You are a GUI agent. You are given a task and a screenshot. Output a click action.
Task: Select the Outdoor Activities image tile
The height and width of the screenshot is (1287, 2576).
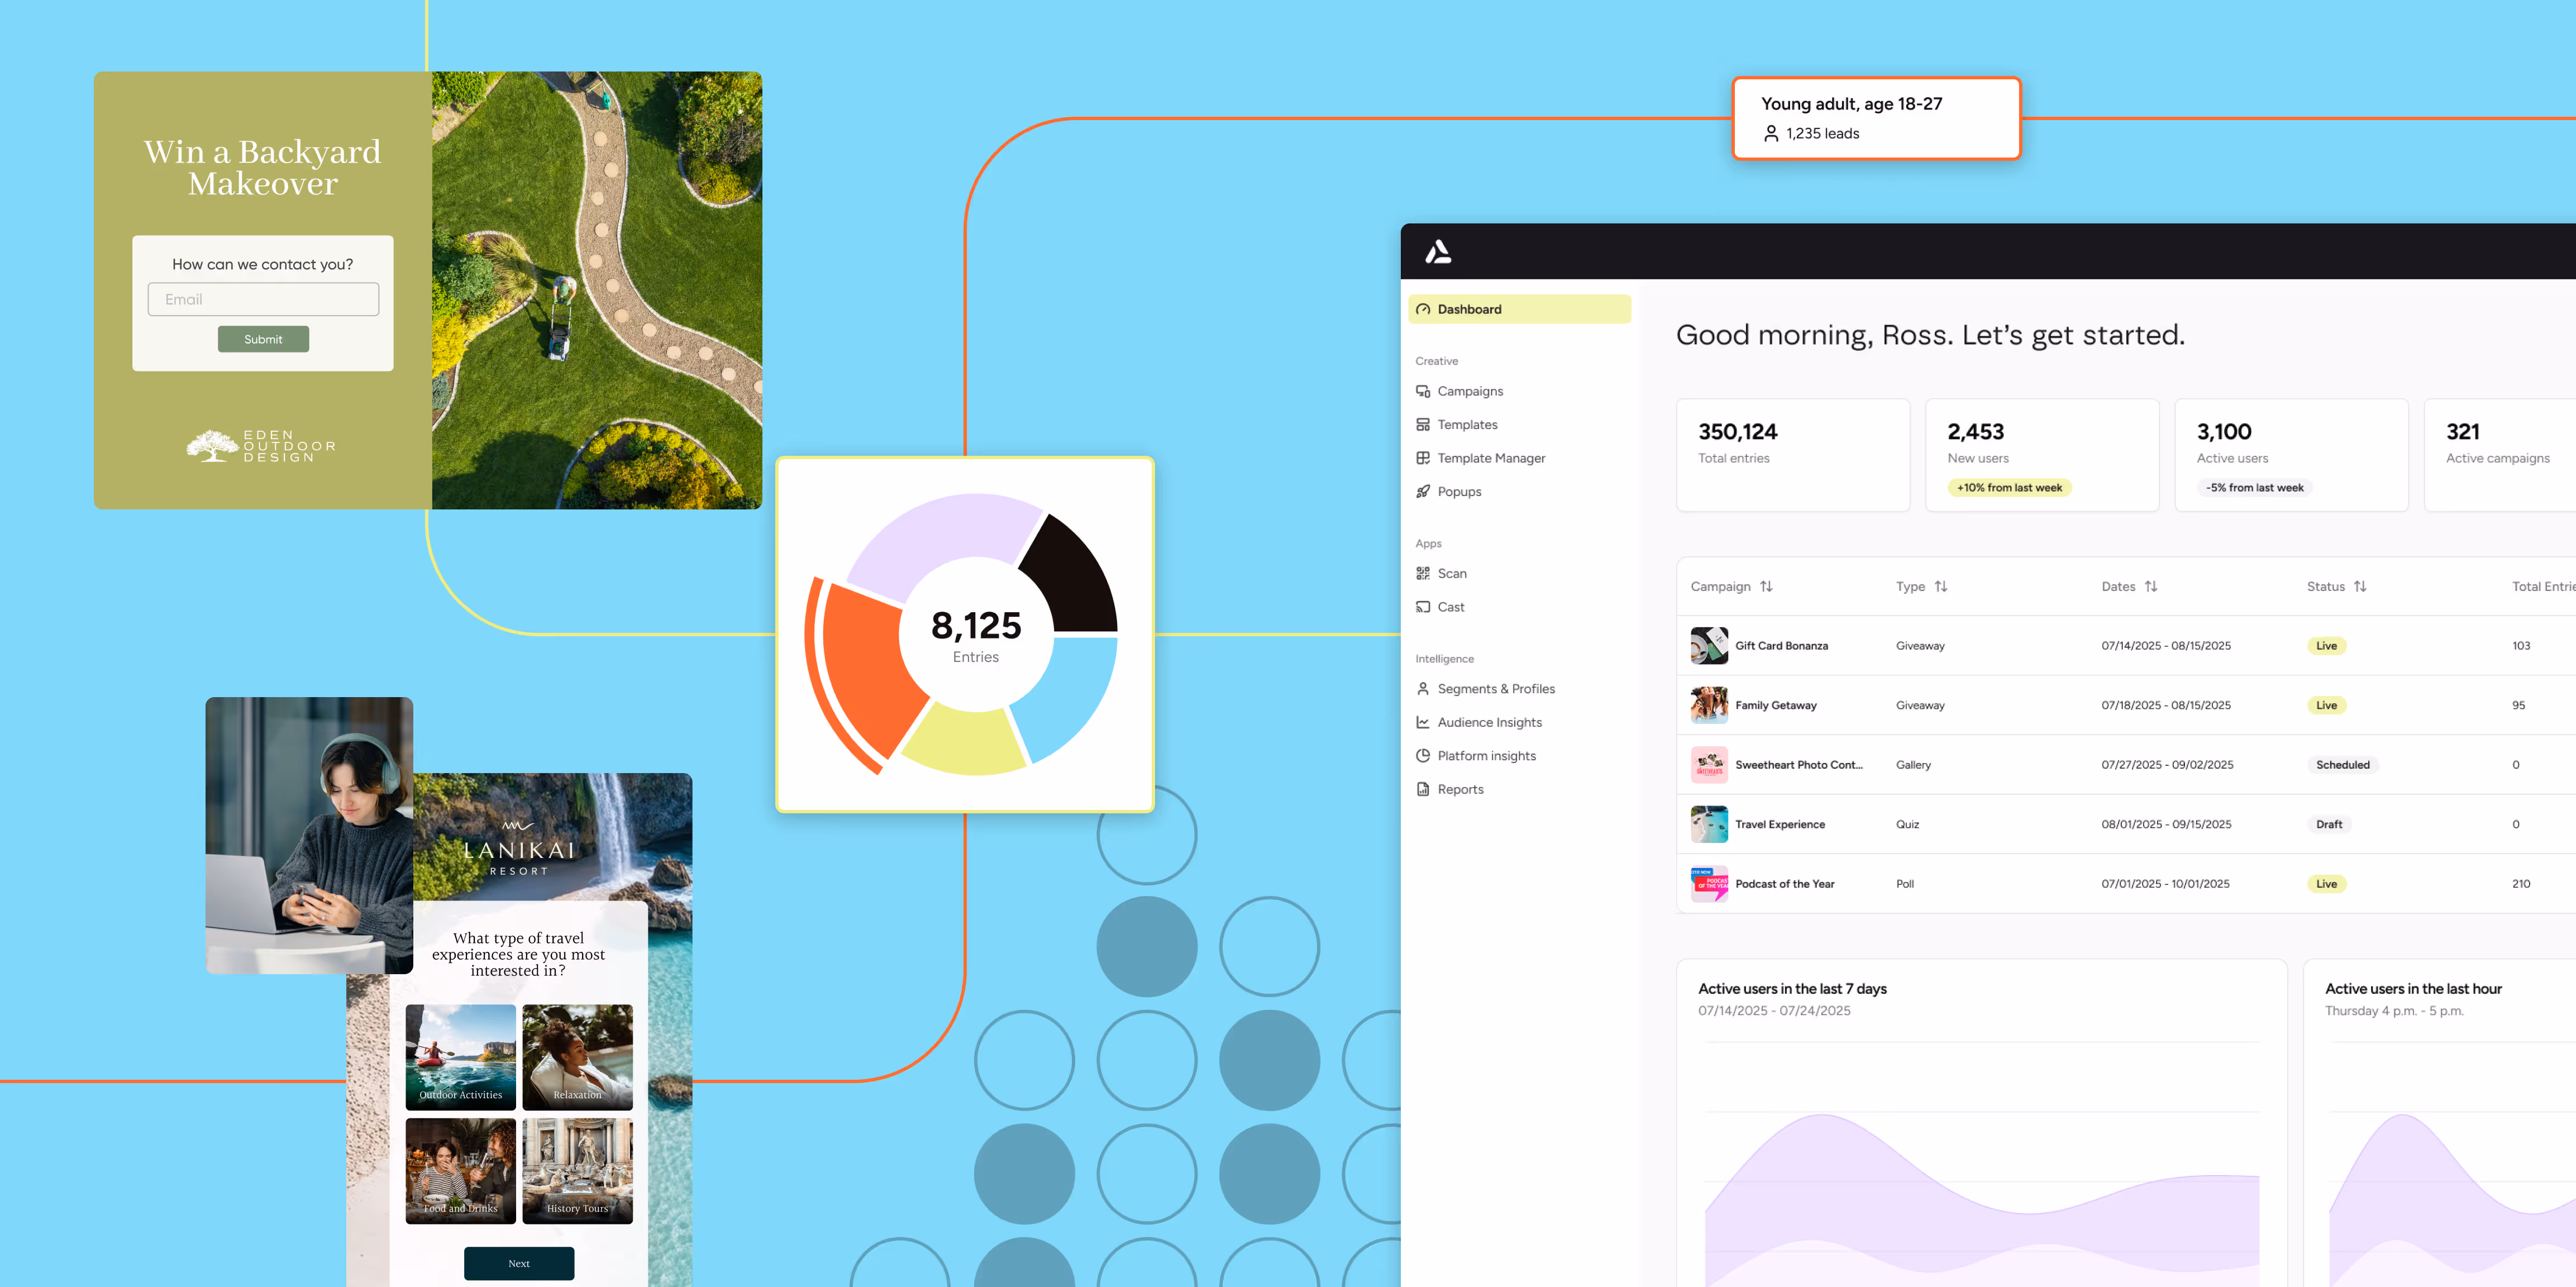[460, 1056]
